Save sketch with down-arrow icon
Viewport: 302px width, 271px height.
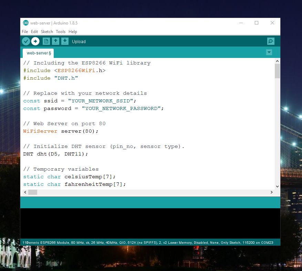coord(65,41)
